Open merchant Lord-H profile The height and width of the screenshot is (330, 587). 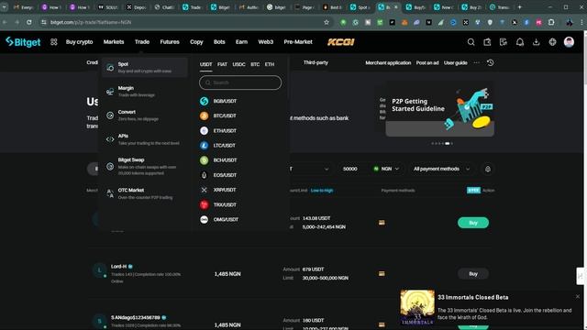coord(118,267)
